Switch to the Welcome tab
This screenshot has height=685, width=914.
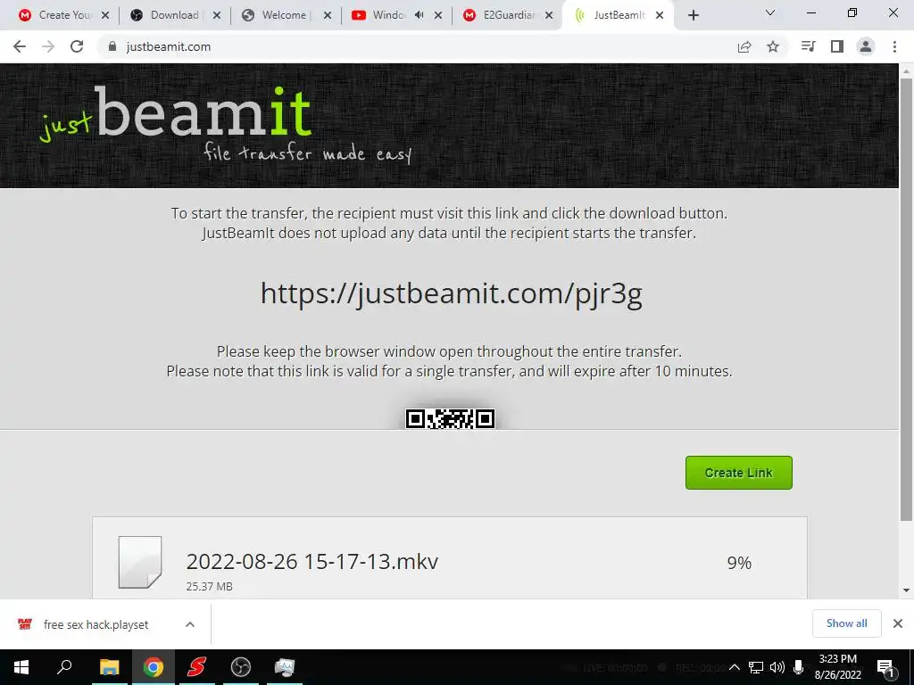coord(285,15)
